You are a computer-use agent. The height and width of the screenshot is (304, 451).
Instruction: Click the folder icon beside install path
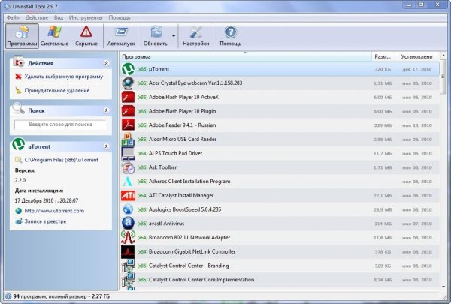18,160
